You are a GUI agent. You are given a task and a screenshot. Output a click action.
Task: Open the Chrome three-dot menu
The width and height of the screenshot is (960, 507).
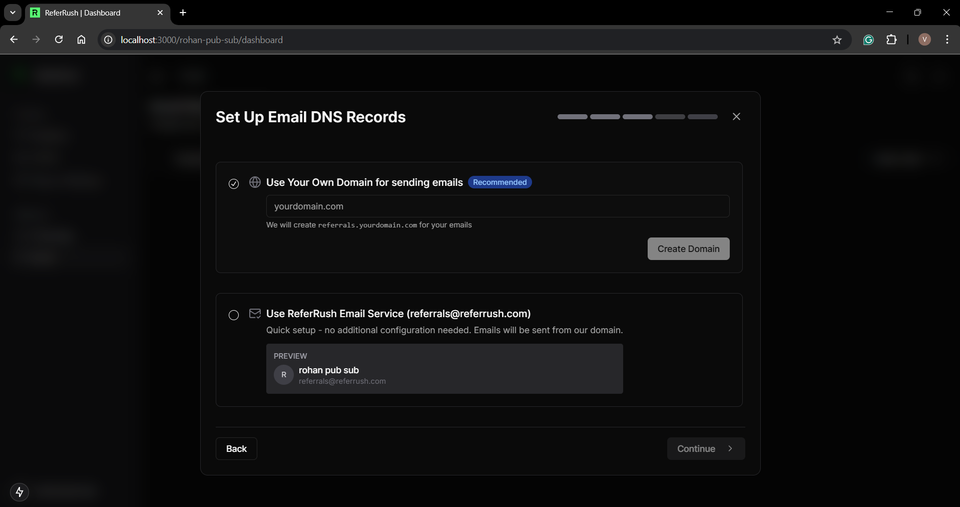(947, 40)
